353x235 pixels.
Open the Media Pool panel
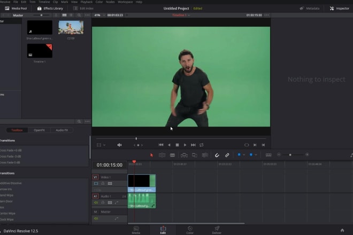tap(16, 9)
